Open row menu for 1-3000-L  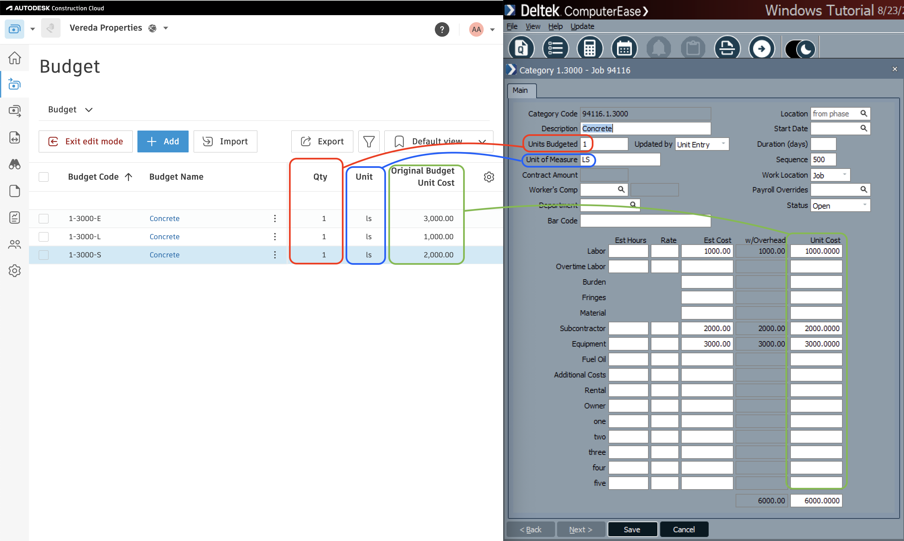[275, 237]
